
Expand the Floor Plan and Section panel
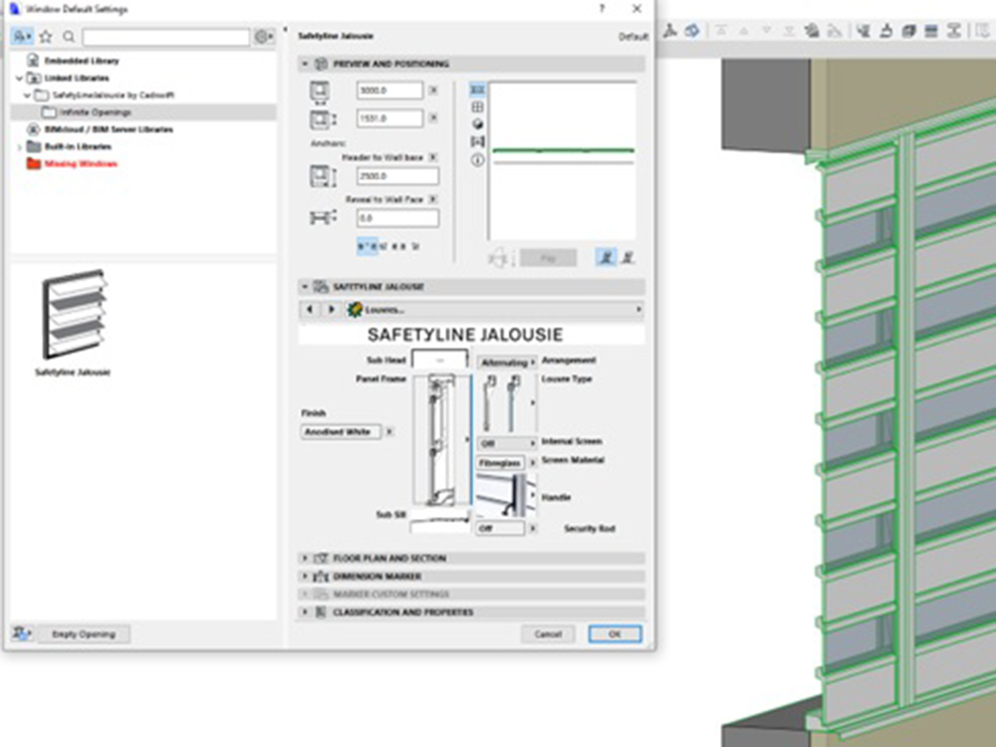304,558
